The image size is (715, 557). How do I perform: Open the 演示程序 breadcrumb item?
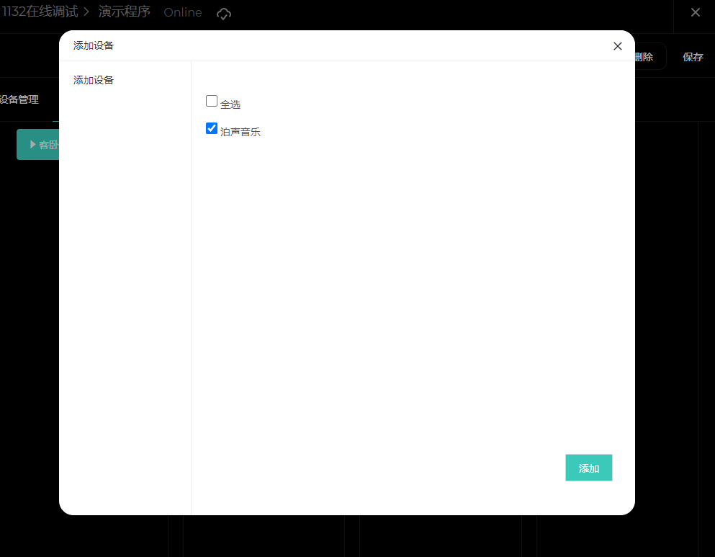point(125,12)
